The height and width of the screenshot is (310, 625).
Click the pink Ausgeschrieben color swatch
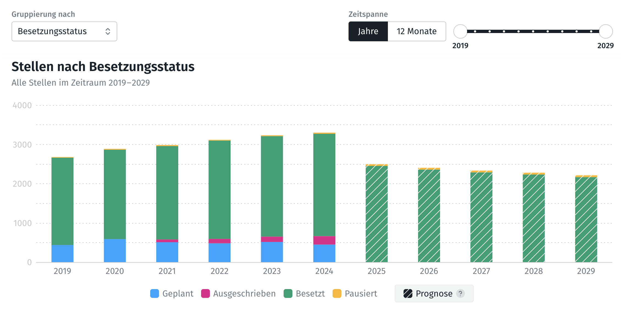[x=205, y=293]
